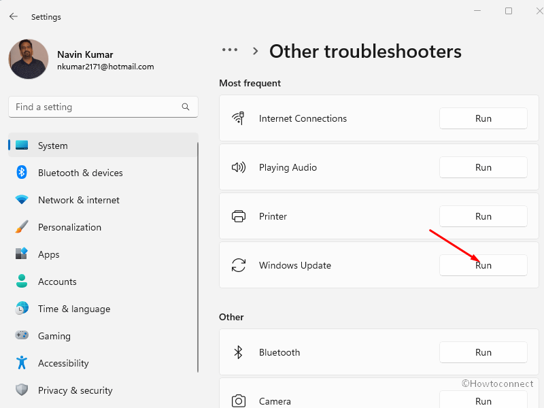Maximize the Settings window

pos(509,11)
